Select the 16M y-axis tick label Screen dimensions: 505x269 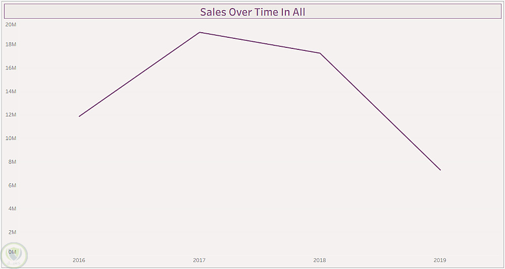point(11,68)
